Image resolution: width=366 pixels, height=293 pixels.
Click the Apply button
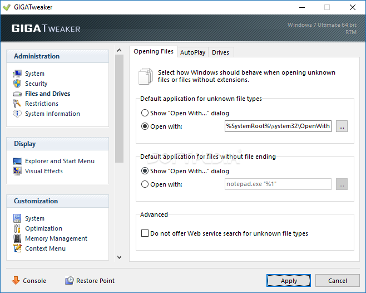(289, 281)
